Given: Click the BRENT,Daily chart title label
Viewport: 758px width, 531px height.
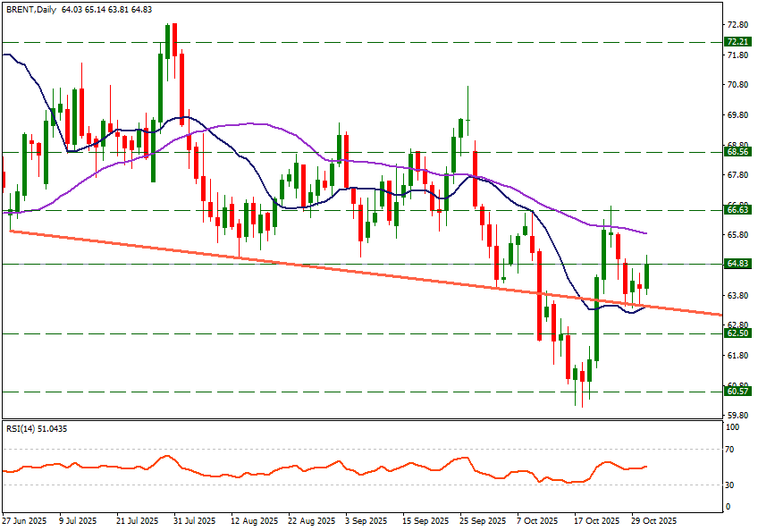Looking at the screenshot, I should pos(30,9).
